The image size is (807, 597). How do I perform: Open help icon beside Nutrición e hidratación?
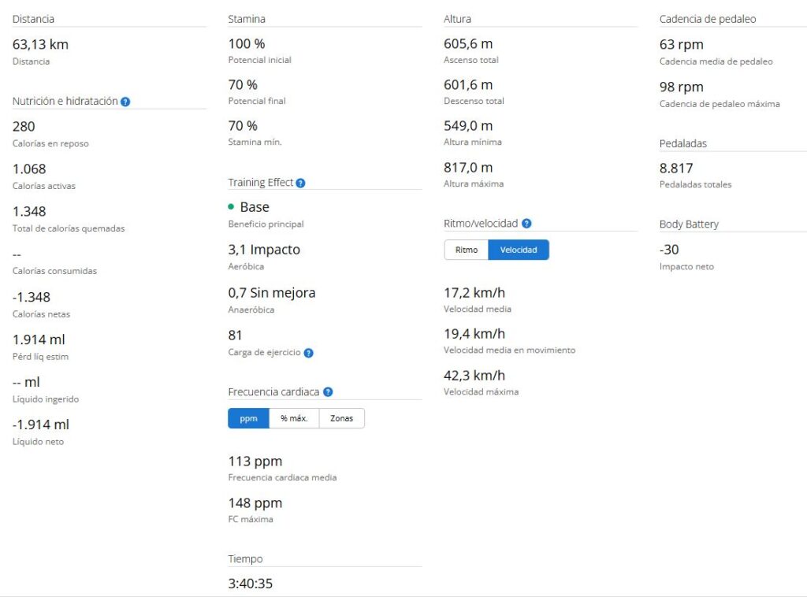[125, 102]
